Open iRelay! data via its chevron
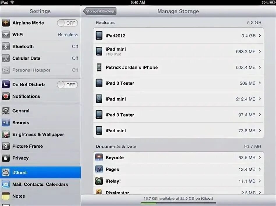The width and height of the screenshot is (276, 206). click(x=260, y=181)
